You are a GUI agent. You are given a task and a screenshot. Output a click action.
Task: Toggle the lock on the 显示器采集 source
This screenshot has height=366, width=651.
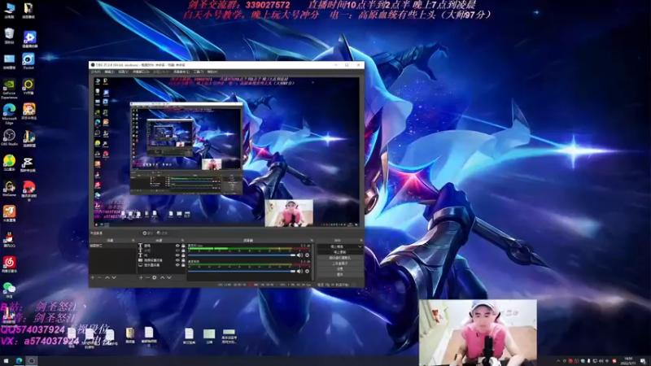click(183, 265)
